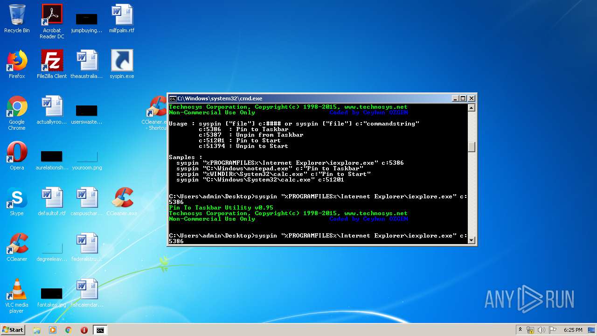Close the cmd.exe window
Viewport: 597px width, 336px height.
(472, 98)
